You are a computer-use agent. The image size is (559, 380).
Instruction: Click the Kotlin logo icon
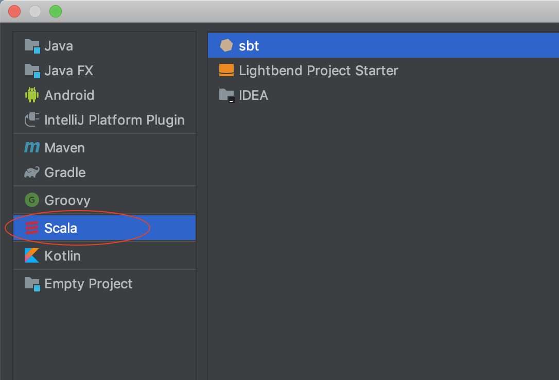click(32, 256)
